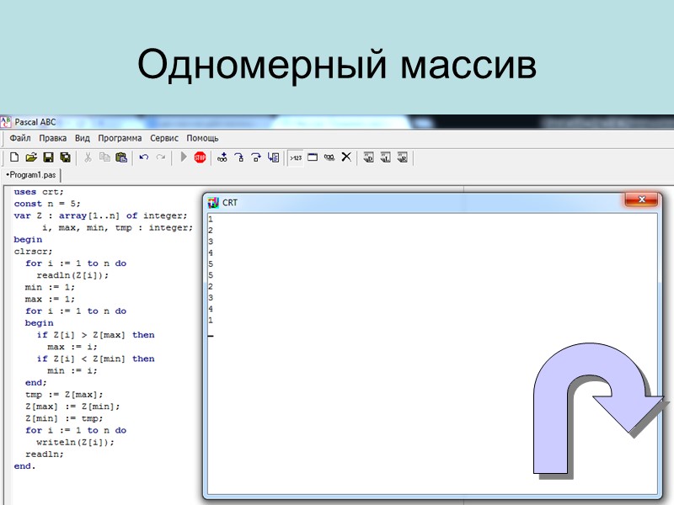Stop execution using the red STOP icon
Viewport: 674px width, 505px height.
click(x=201, y=157)
